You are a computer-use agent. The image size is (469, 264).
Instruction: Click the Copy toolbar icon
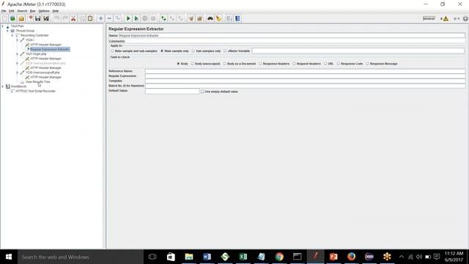pos(81,18)
